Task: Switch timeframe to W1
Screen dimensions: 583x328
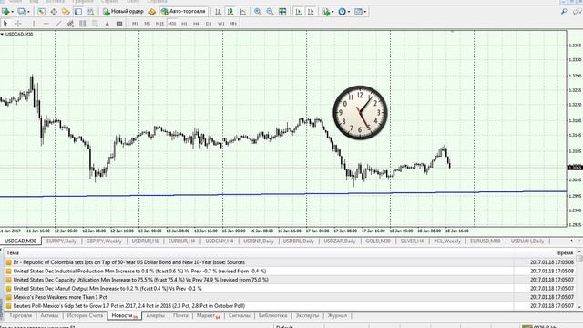Action: [x=220, y=24]
